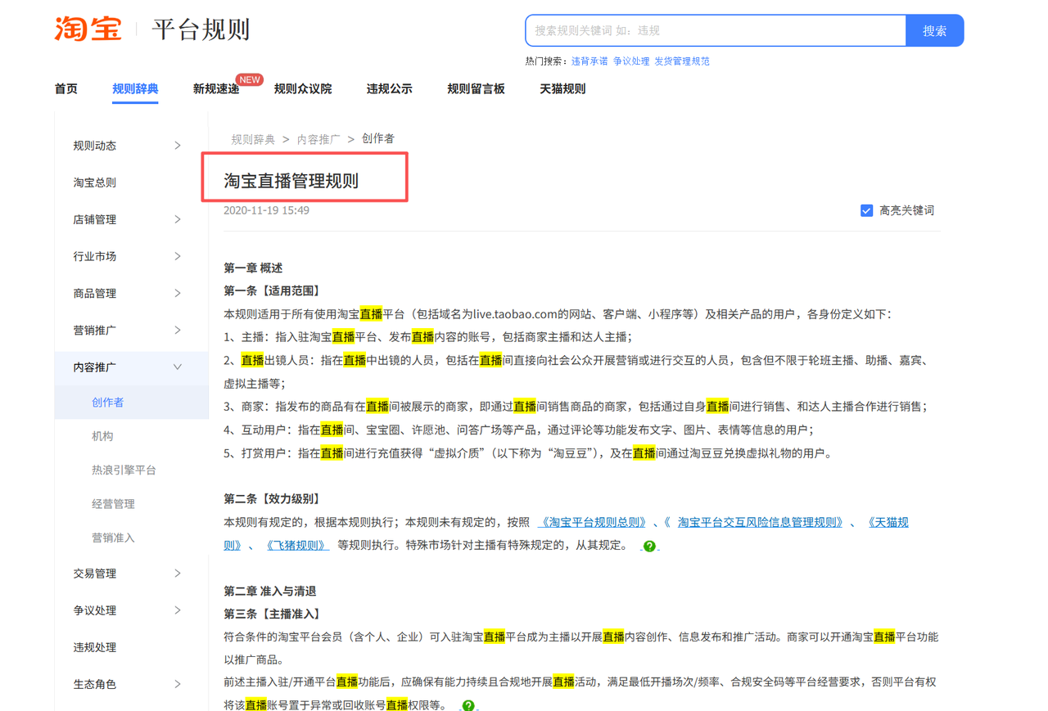The image size is (1048, 711).
Task: Expand the 店铺管理 chevron
Action: pyautogui.click(x=178, y=219)
